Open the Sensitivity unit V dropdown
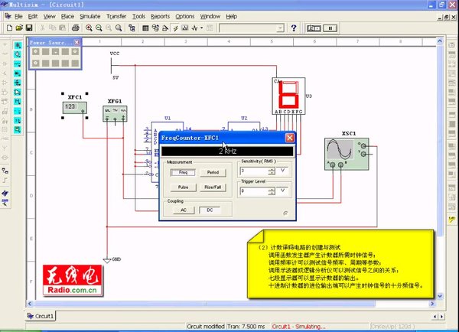The height and width of the screenshot is (332, 459). [283, 170]
